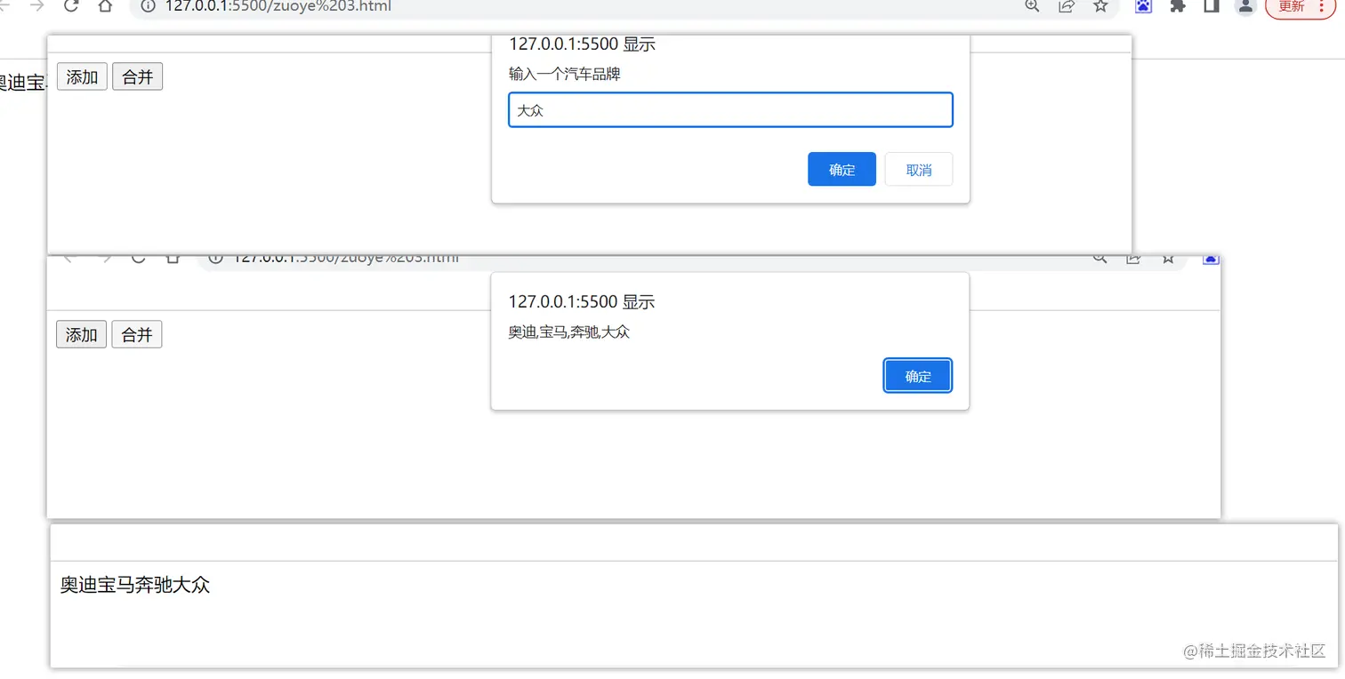Click the 127.0.0.1:5500 显示 title in alert dialog
Viewport: 1345px width, 679px height.
[x=582, y=302]
